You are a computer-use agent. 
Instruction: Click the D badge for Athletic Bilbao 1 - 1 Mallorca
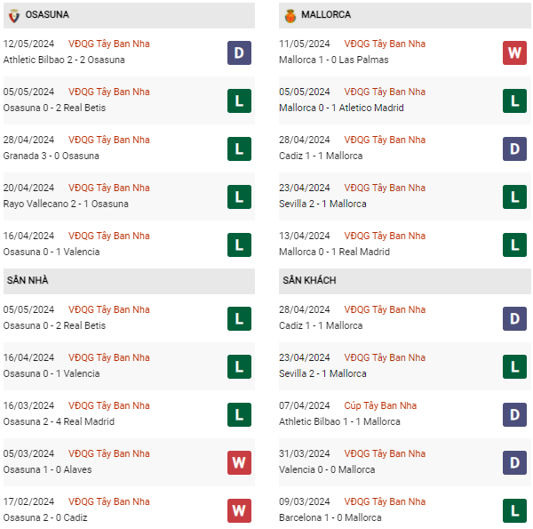pos(514,414)
